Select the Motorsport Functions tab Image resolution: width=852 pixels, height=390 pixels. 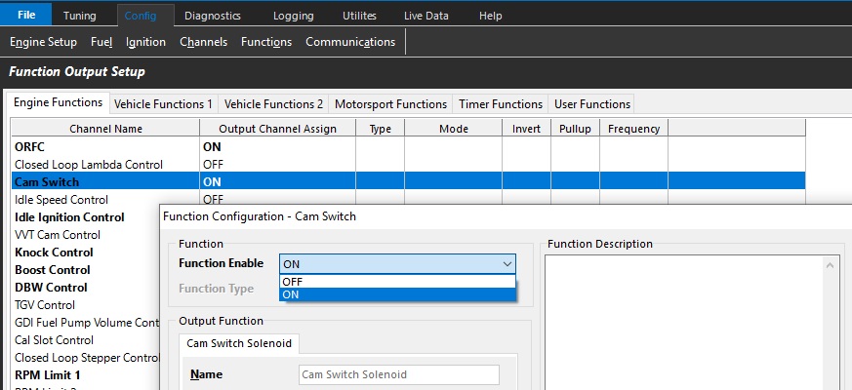point(390,104)
